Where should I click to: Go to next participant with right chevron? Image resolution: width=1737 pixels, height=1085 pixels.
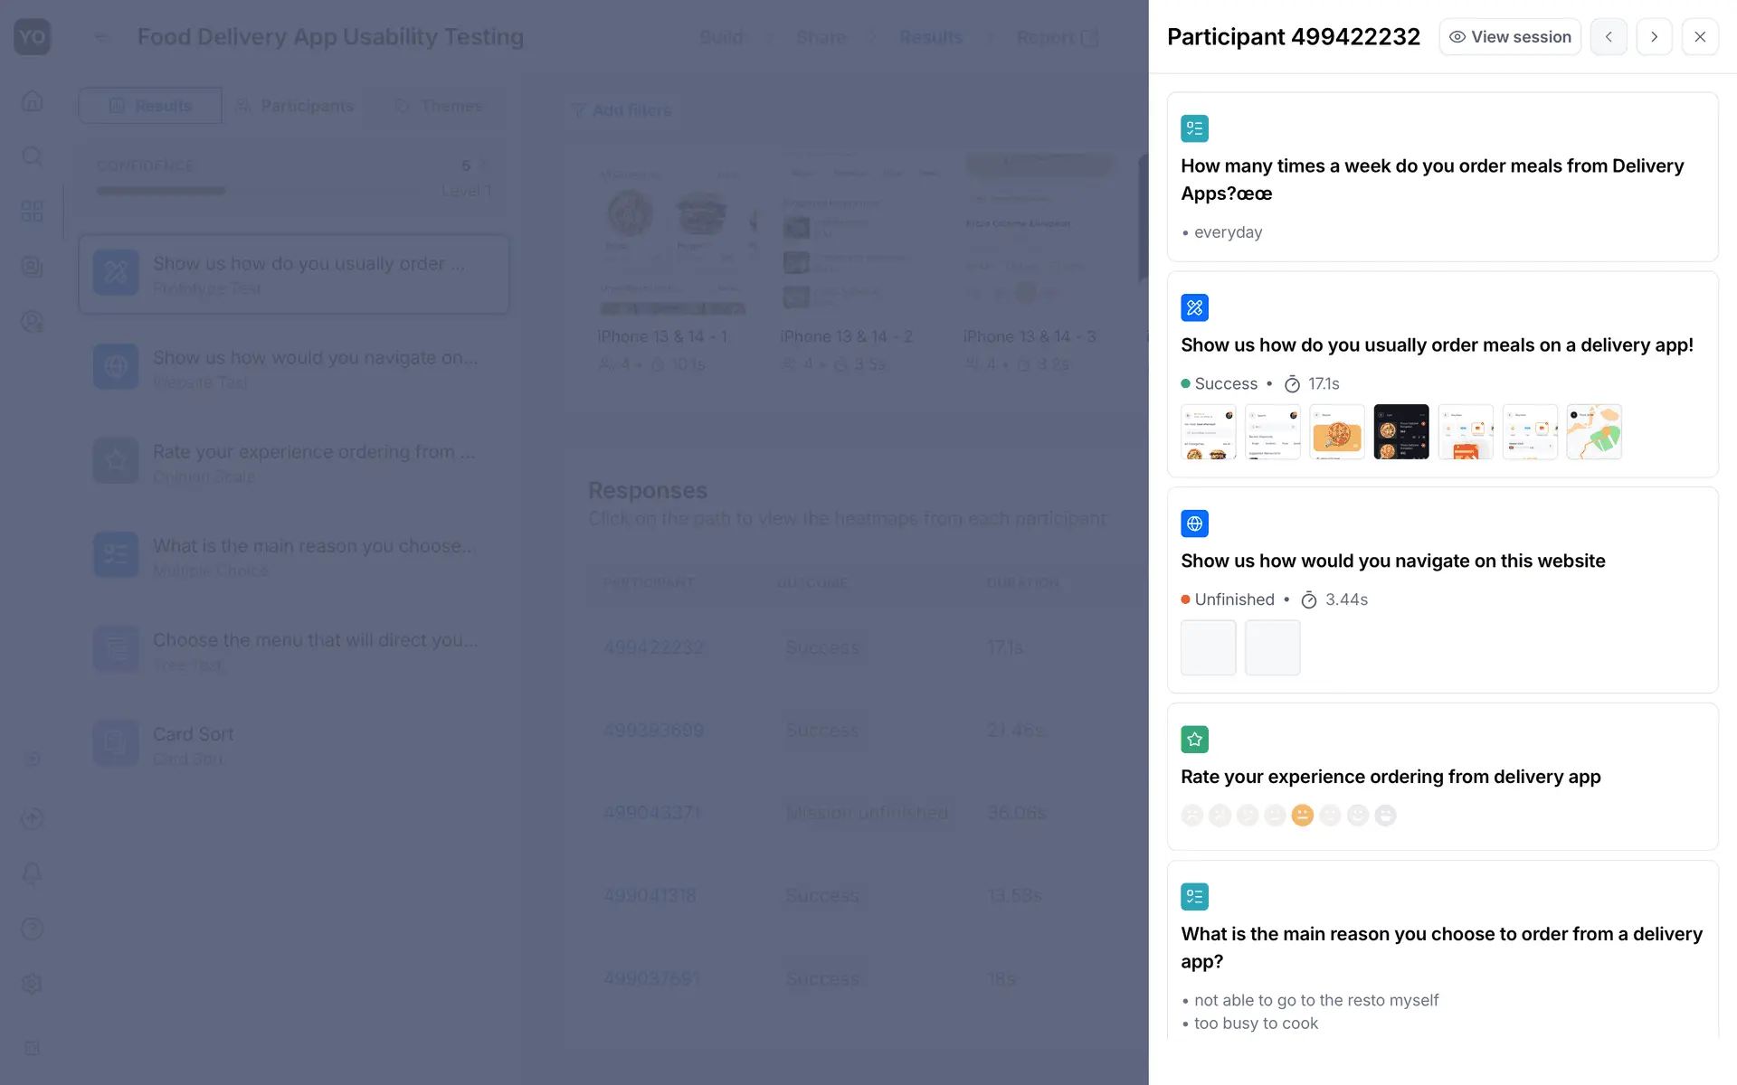click(x=1654, y=37)
